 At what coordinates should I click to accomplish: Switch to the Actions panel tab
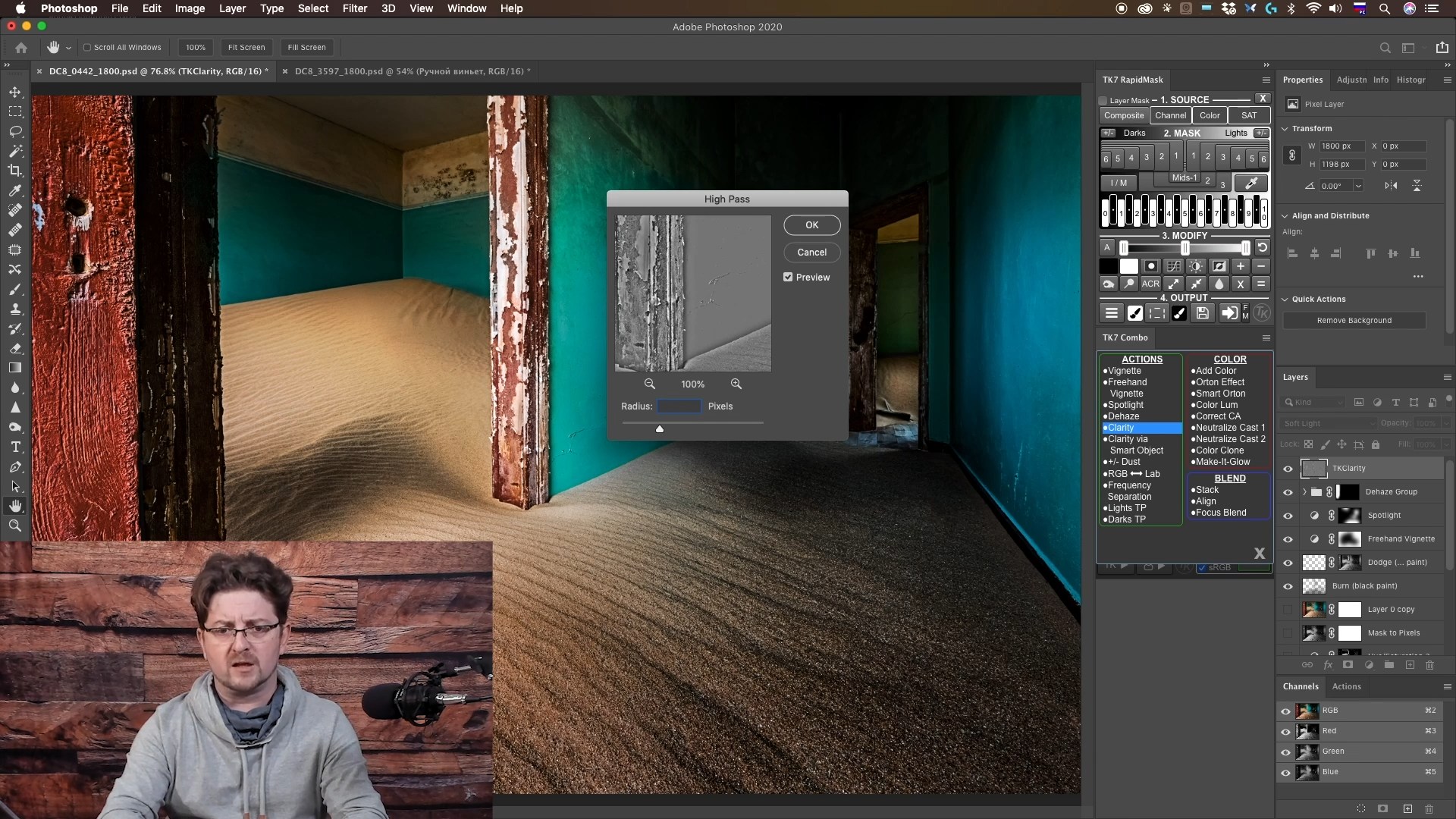1346,686
